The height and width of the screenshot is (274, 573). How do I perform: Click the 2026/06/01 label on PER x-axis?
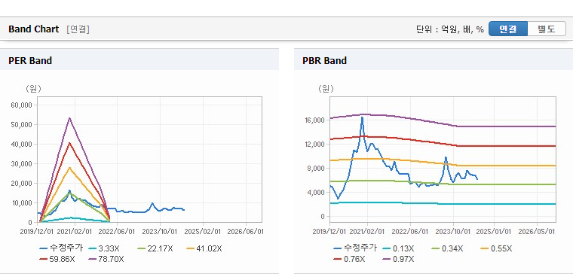click(x=245, y=231)
